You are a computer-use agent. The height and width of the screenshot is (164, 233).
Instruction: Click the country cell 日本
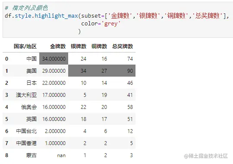31,83
